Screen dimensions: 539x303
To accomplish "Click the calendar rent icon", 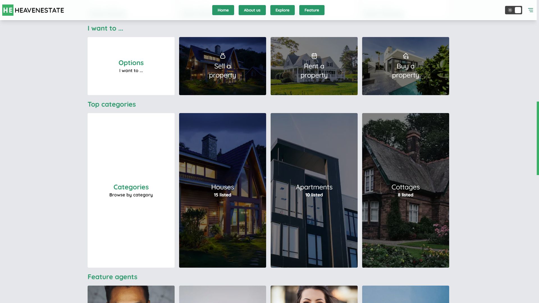I will (x=314, y=56).
